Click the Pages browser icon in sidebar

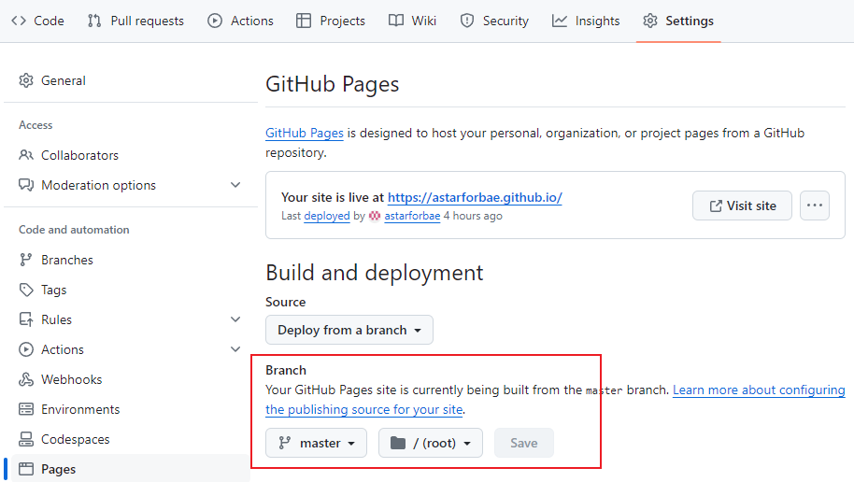(26, 469)
